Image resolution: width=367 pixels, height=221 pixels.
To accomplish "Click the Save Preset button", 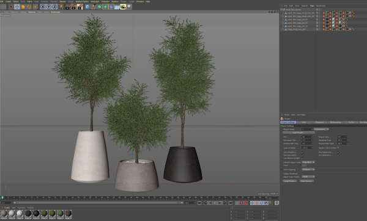I will [306, 181].
